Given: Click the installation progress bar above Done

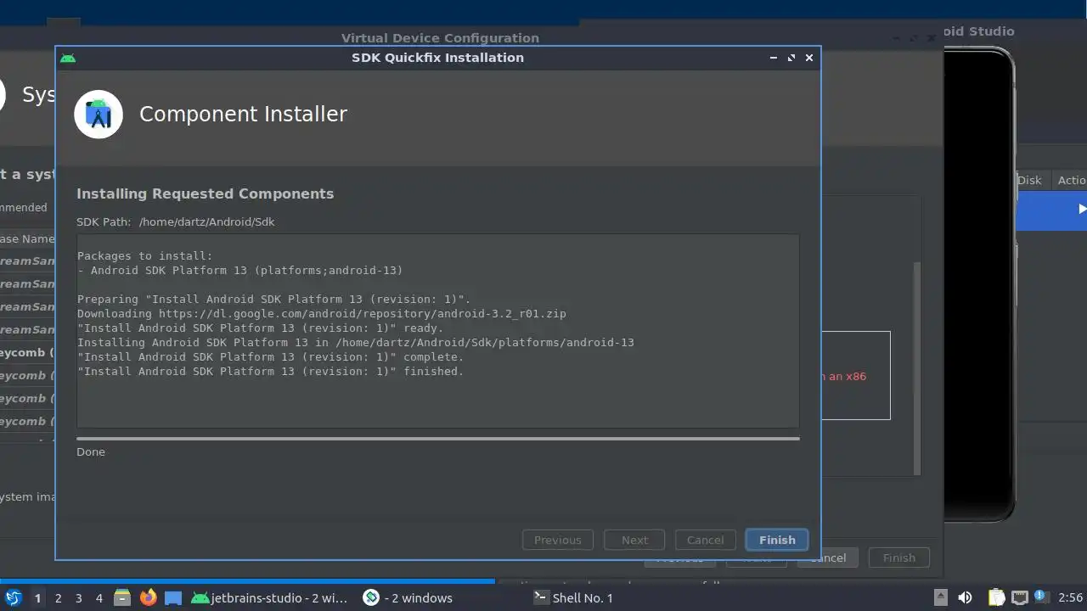Looking at the screenshot, I should click(x=438, y=439).
